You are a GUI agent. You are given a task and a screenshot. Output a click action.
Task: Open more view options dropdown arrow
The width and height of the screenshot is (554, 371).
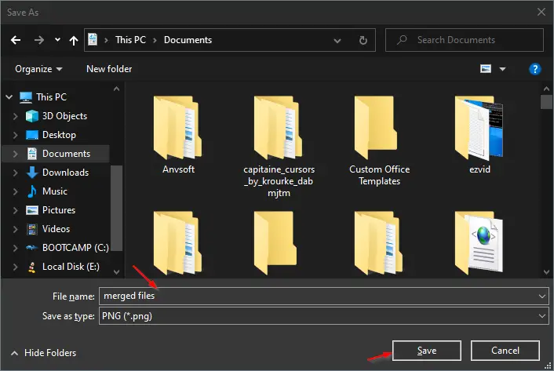(502, 69)
